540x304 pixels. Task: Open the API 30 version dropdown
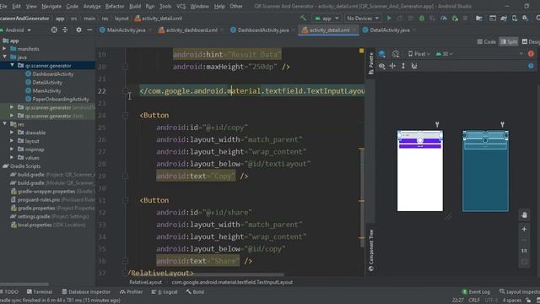point(445,54)
